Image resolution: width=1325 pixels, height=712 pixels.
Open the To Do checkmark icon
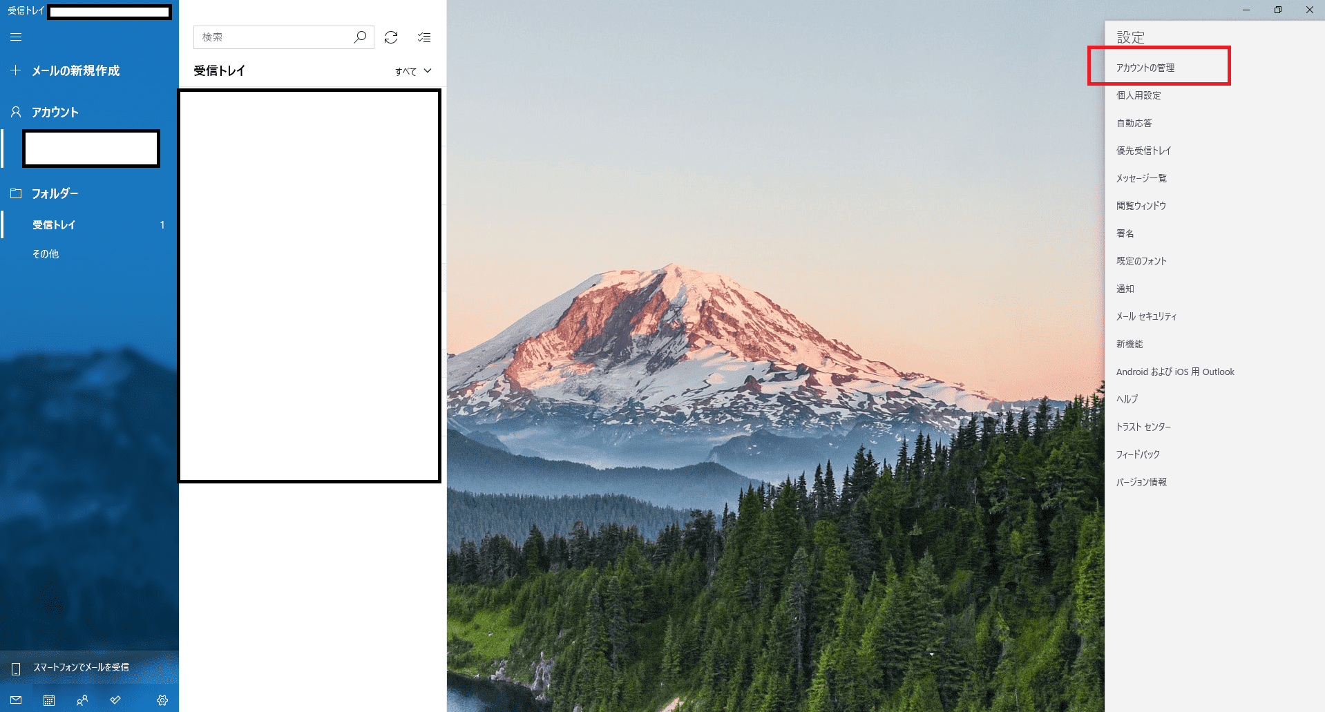point(115,700)
